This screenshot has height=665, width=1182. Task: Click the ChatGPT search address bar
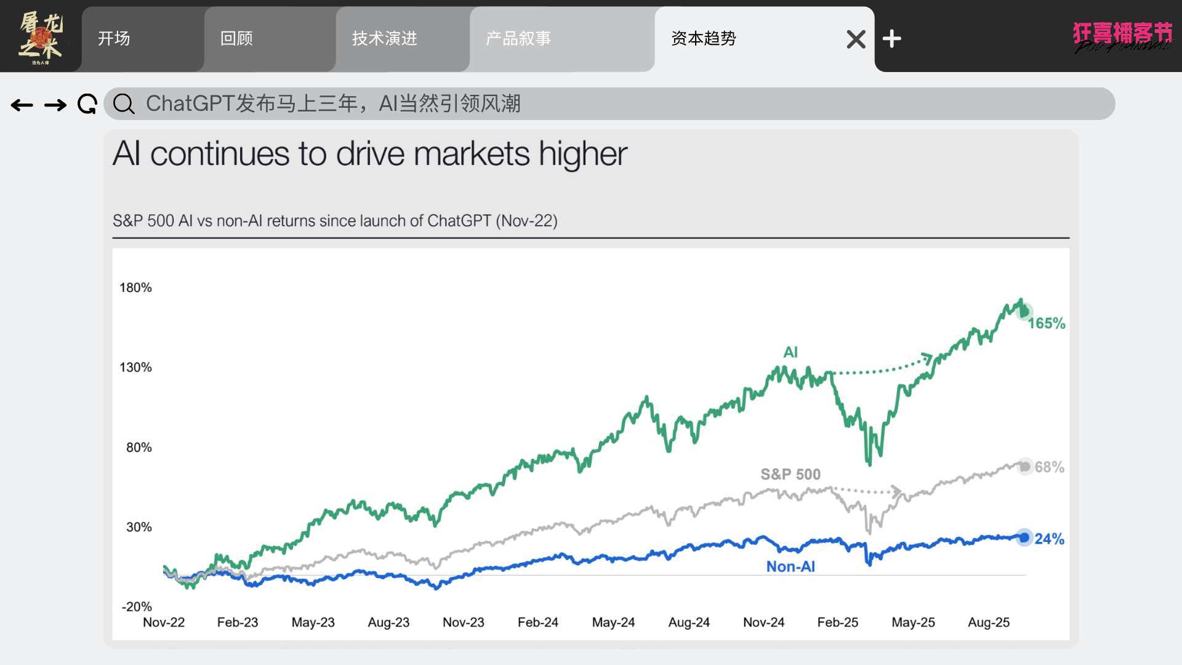609,103
